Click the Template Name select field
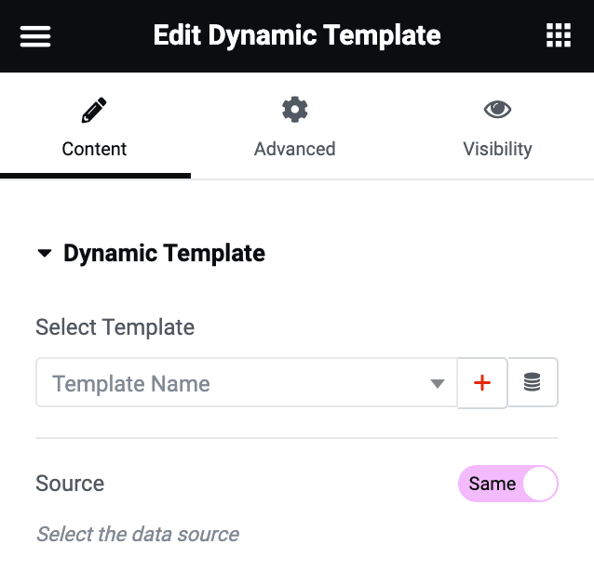 click(233, 383)
